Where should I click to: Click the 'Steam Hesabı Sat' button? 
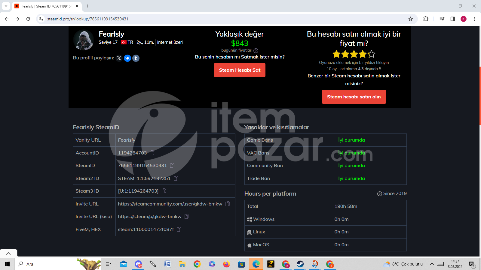(x=240, y=70)
